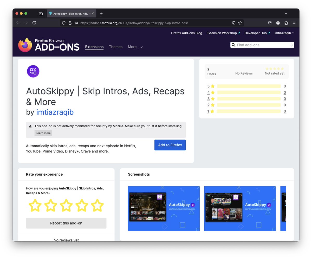The height and width of the screenshot is (258, 312).
Task: Bookmark this page with the star icon
Action: [240, 23]
